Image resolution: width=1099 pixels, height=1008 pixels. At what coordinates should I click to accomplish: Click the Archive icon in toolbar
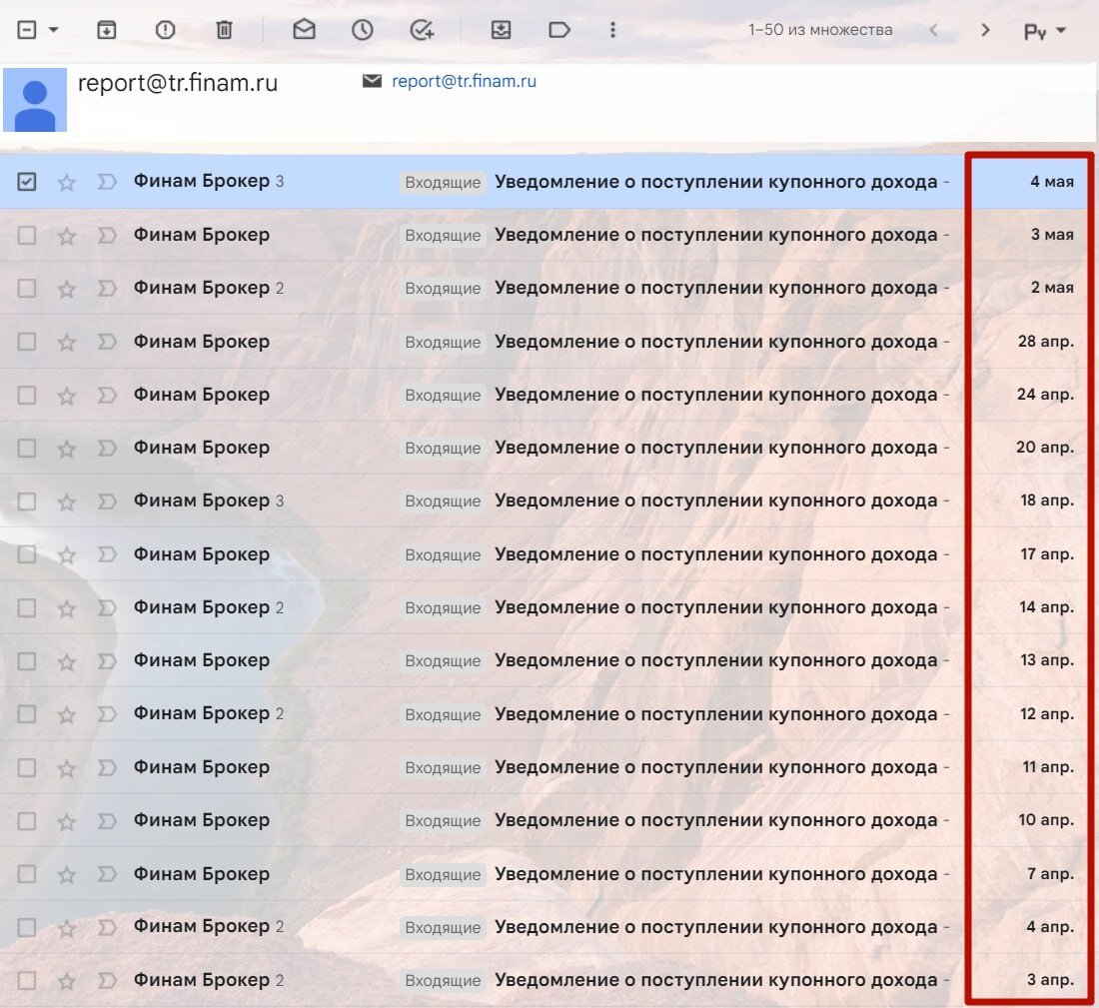point(107,30)
